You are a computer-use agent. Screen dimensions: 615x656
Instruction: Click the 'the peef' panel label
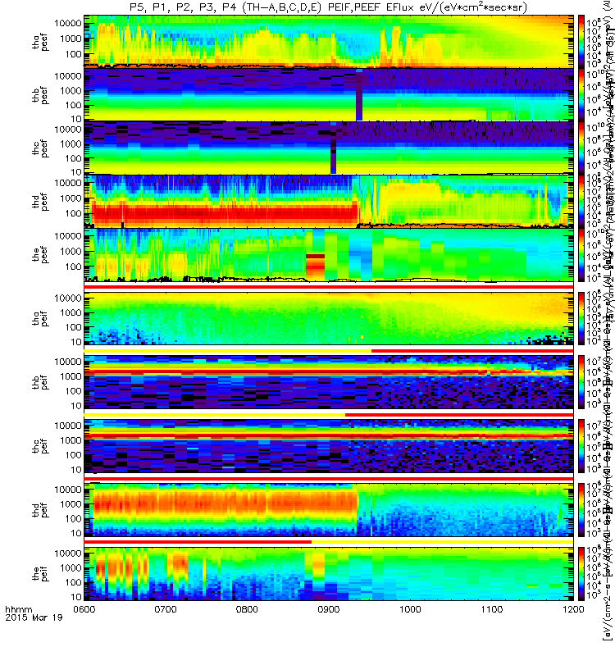(x=40, y=255)
